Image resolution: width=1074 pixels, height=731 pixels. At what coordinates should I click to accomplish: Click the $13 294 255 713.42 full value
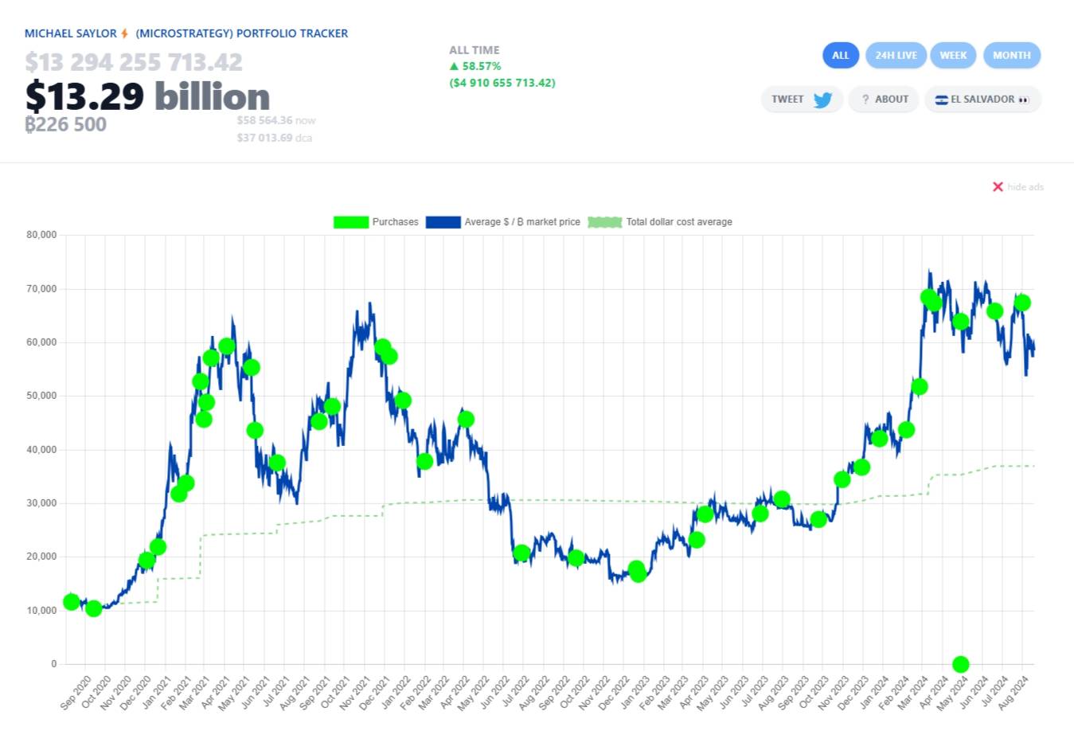[x=134, y=62]
